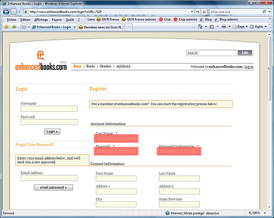Open the Club favorite link

pyautogui.click(x=164, y=19)
